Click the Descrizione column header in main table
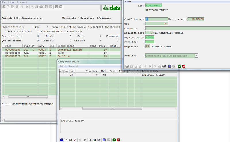This screenshot has width=230, height=142. (72, 46)
